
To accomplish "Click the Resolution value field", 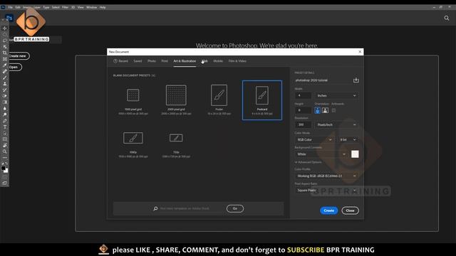I will click(303, 125).
